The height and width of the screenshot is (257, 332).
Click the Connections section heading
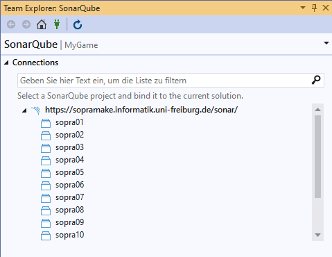click(35, 63)
